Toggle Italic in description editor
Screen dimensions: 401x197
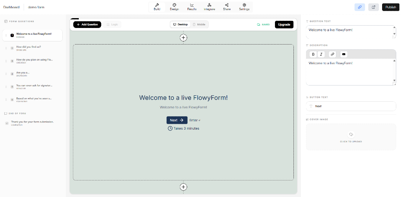(x=321, y=54)
